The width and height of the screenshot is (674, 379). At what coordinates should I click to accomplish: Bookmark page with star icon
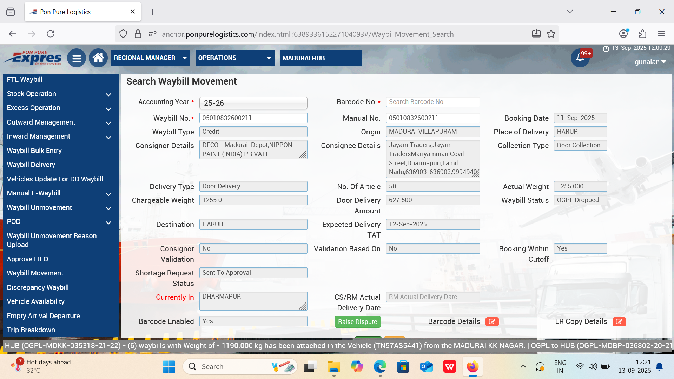(x=551, y=34)
